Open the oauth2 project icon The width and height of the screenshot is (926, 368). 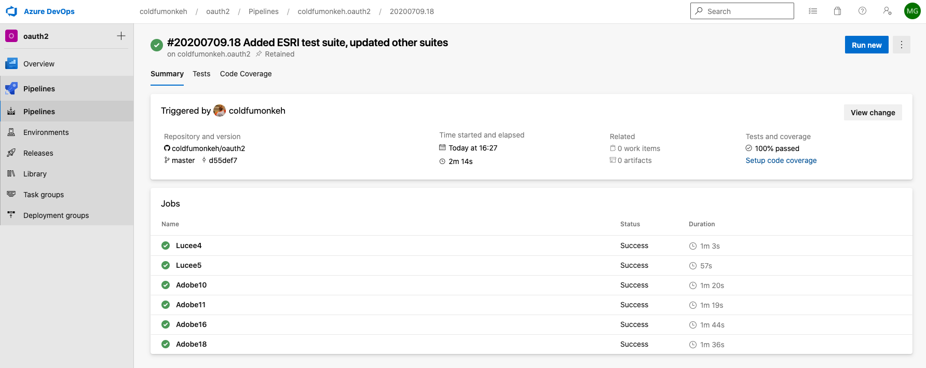click(x=11, y=36)
